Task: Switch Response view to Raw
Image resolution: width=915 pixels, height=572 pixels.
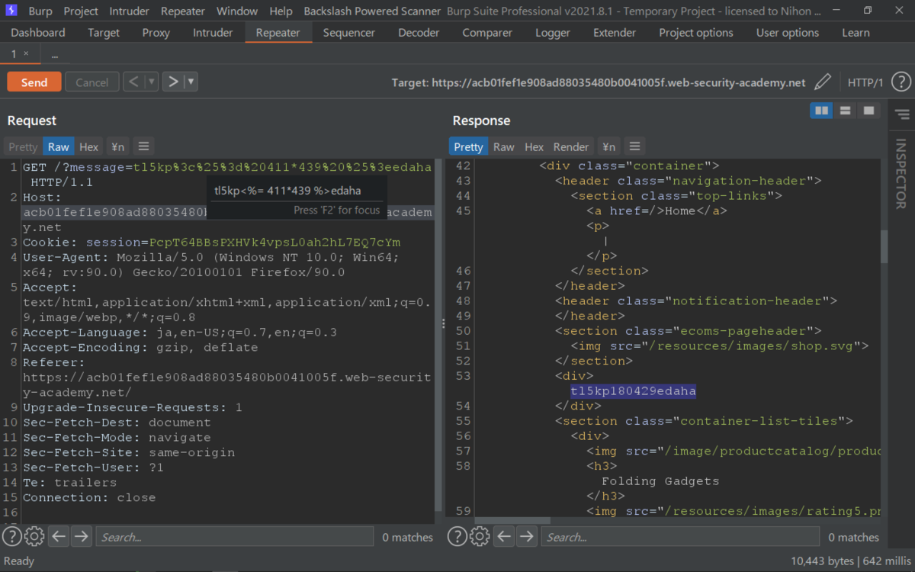Action: coord(504,146)
